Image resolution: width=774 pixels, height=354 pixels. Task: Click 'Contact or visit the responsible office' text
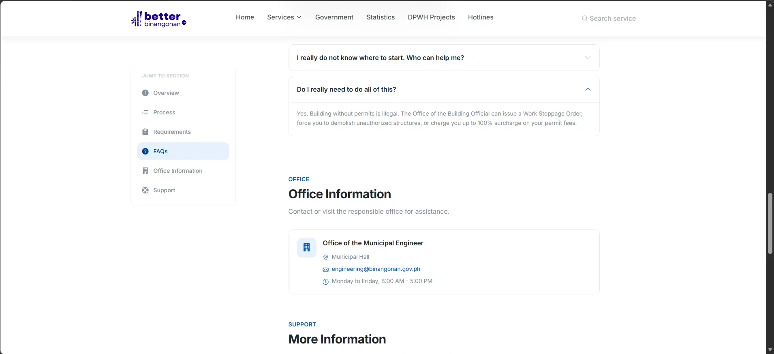369,211
